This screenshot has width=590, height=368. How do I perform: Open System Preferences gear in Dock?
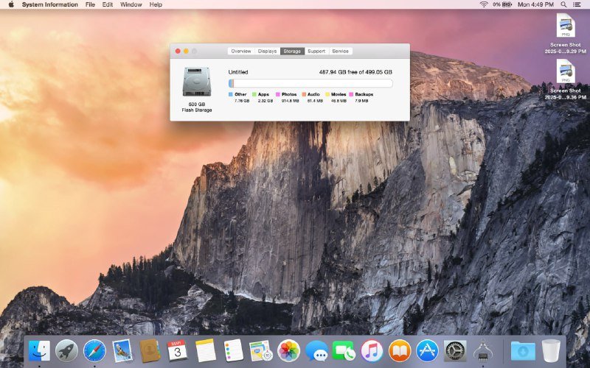455,351
